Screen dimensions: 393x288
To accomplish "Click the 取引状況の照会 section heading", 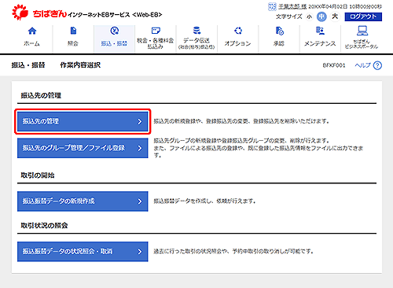I will click(x=44, y=226).
